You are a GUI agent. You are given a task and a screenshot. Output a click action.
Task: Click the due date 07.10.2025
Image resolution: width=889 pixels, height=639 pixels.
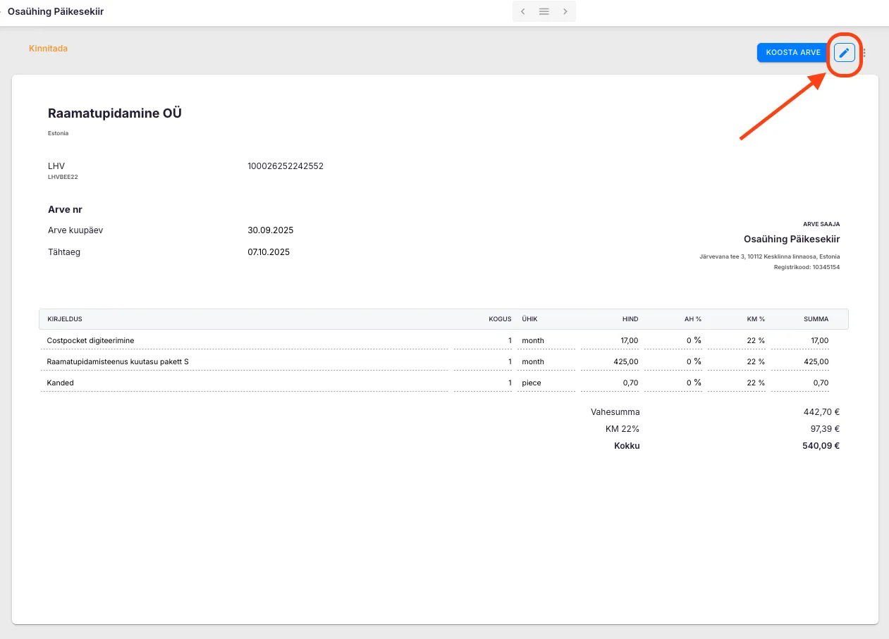point(268,252)
